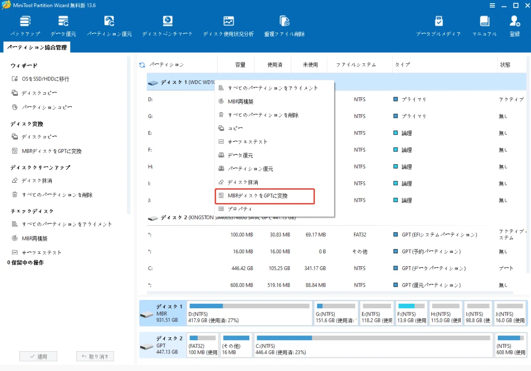Click ディスクコピー under ウィザード
The width and height of the screenshot is (531, 371).
point(35,93)
